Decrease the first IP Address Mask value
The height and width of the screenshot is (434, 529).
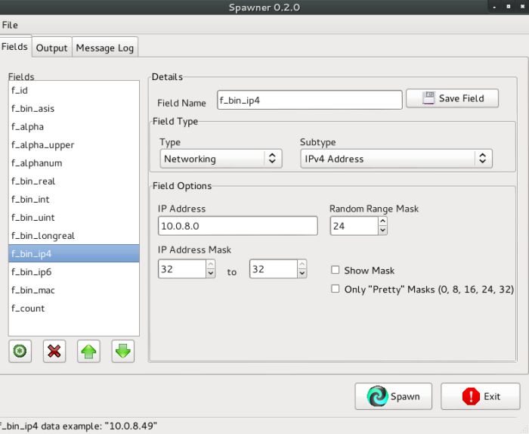tap(211, 273)
